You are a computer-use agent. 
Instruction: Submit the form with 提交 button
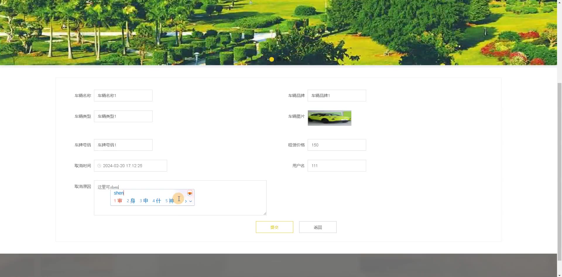274,227
